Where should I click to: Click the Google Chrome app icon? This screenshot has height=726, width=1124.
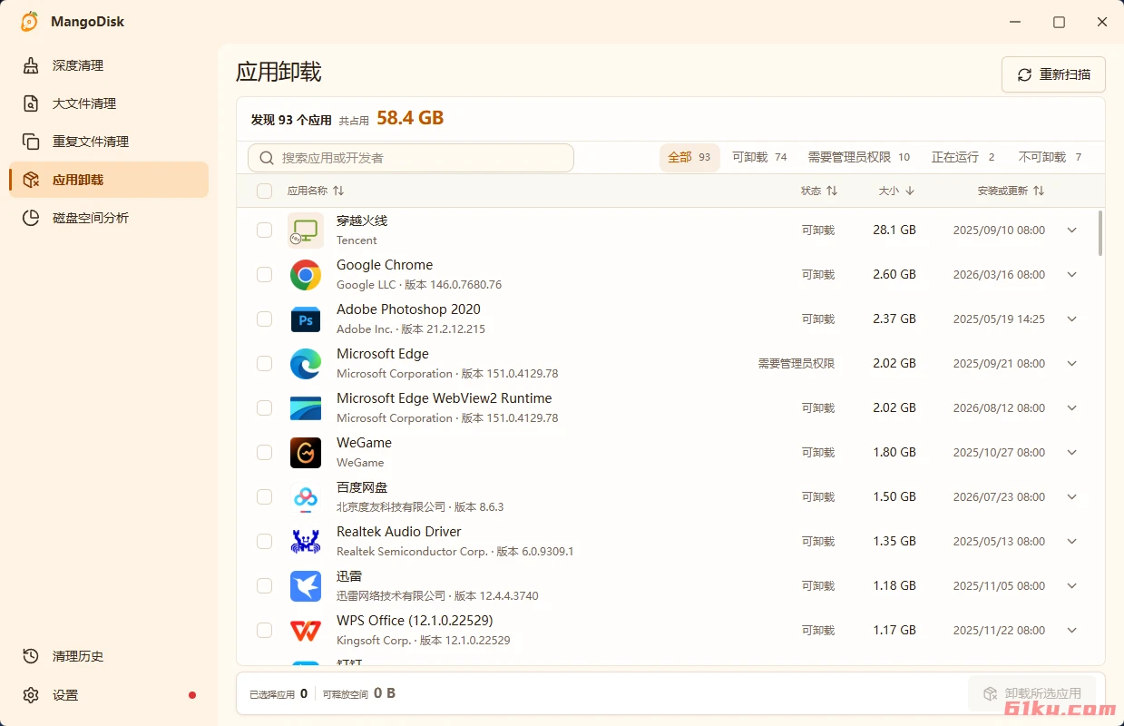click(306, 275)
